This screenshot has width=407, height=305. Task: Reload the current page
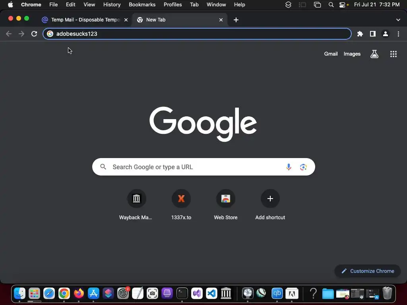pyautogui.click(x=34, y=34)
